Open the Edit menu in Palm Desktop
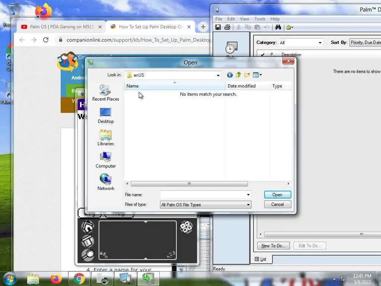The height and width of the screenshot is (286, 381). (x=231, y=19)
